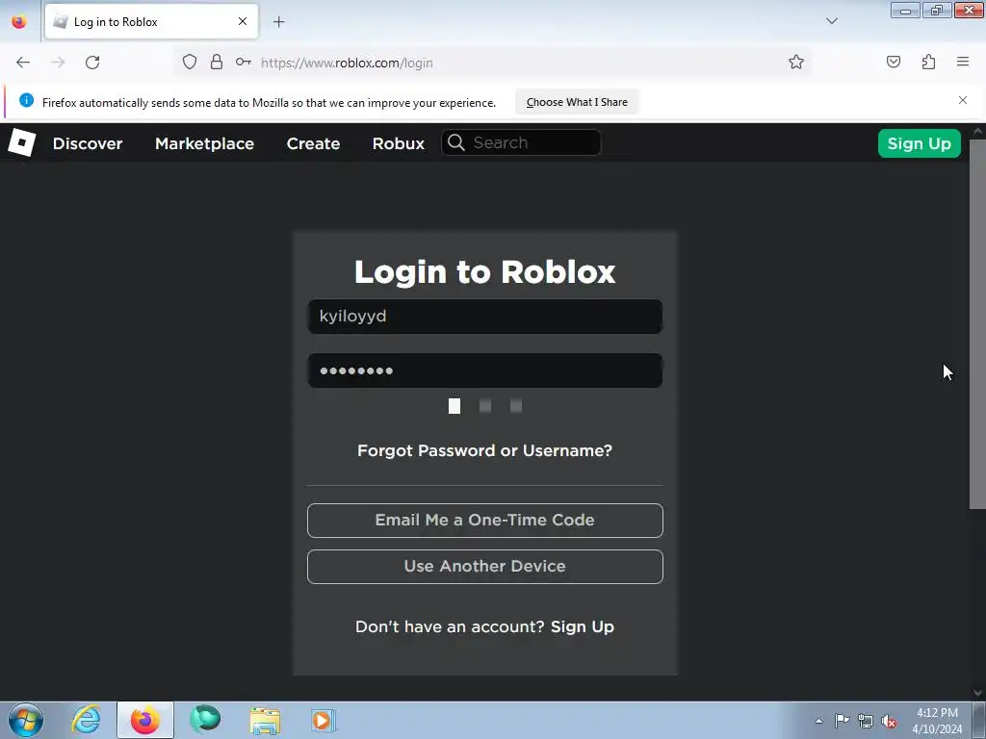Image resolution: width=986 pixels, height=739 pixels.
Task: Click the Firefox taskbar icon
Action: click(x=144, y=720)
